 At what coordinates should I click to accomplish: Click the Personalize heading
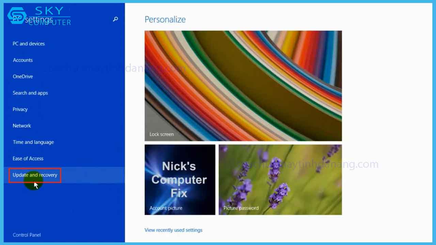[165, 19]
